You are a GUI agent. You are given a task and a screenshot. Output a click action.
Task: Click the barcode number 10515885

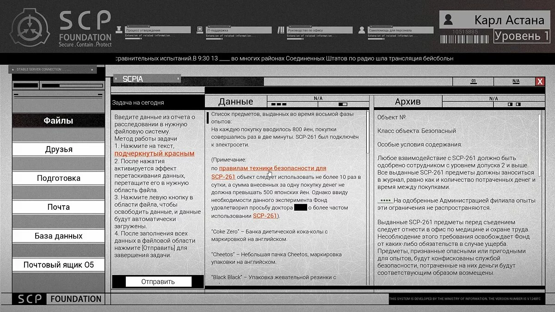click(x=466, y=31)
